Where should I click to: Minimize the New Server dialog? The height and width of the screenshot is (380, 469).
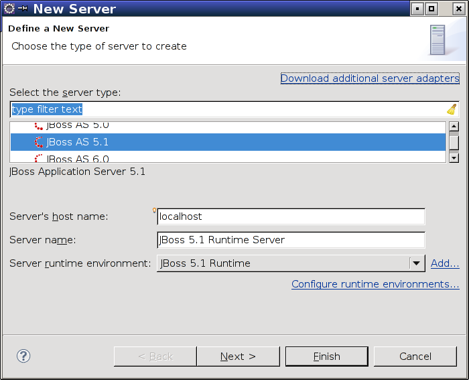[x=417, y=9]
